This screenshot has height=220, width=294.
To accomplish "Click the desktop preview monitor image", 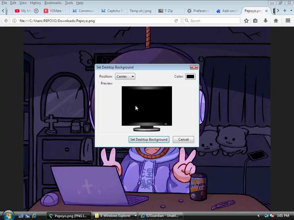I will 147,109.
